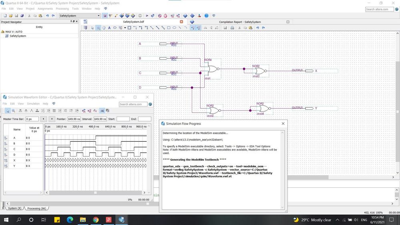This screenshot has width=400, height=225.
Task: Select SafetySystem entity in Project Navigator
Action: (18, 36)
